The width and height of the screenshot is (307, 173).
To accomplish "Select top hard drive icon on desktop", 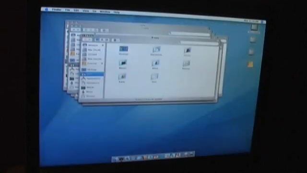I will [254, 28].
